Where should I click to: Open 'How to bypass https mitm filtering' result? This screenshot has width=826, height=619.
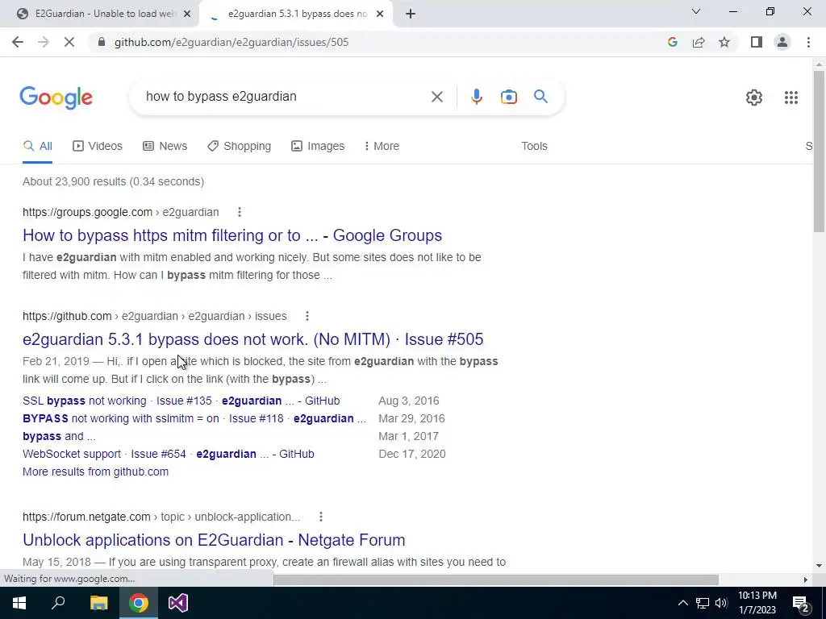click(232, 235)
